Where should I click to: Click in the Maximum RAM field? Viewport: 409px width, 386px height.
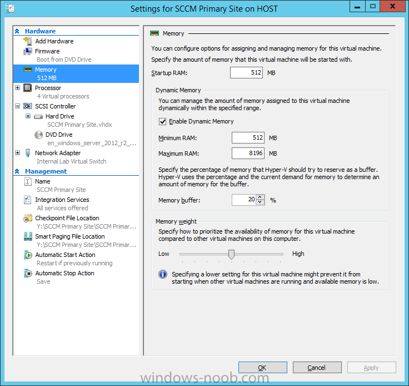(x=248, y=153)
